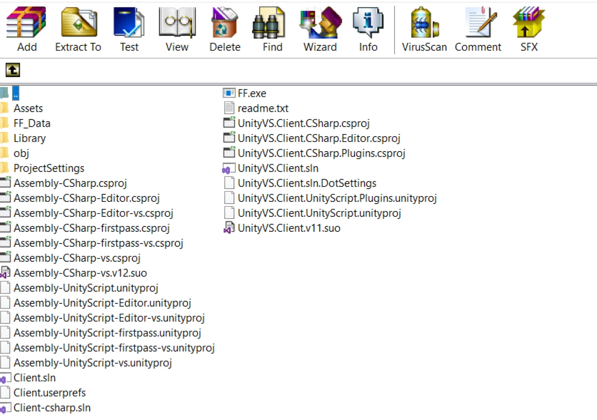Select the Client.userprefs file
The width and height of the screenshot is (597, 420).
click(50, 393)
